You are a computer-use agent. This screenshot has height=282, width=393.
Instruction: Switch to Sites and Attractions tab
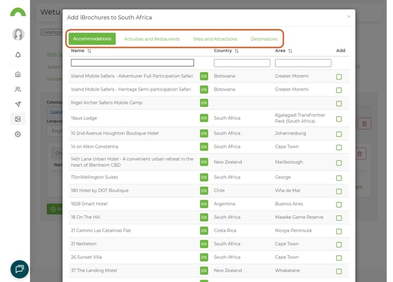tap(215, 39)
